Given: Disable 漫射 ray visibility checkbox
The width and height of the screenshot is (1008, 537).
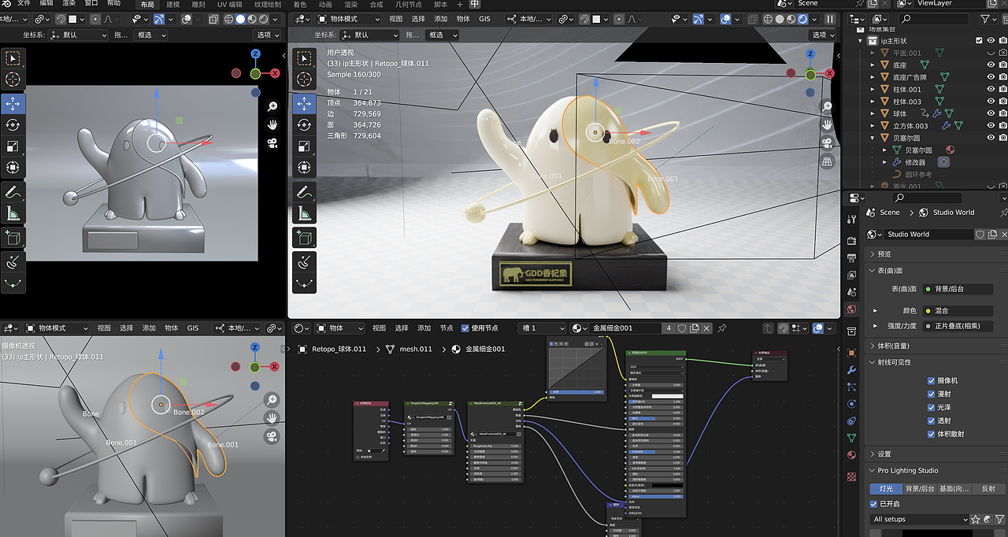Looking at the screenshot, I should [931, 394].
